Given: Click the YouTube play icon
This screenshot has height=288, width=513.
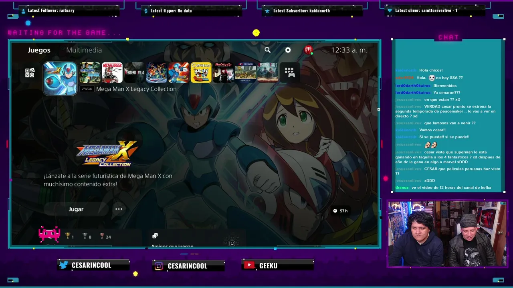Looking at the screenshot, I should tap(249, 265).
